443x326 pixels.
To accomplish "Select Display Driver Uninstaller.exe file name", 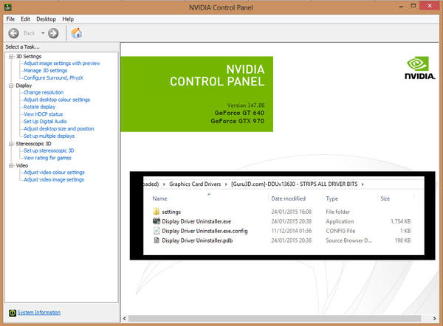I will pos(196,221).
